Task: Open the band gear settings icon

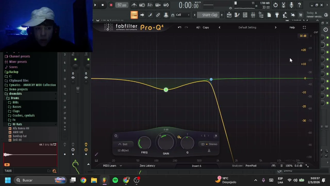Action: tap(179, 137)
